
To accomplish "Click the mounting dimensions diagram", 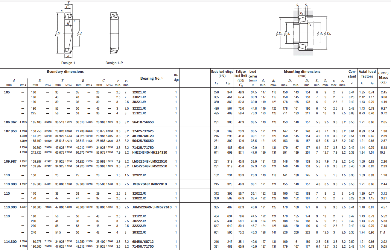I will [x=303, y=29].
